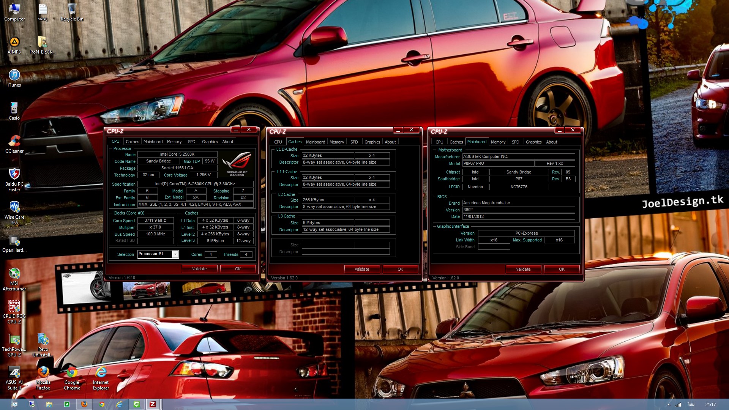Click the ROG Republic of Gamers logo
This screenshot has height=410, width=729.
point(237,163)
